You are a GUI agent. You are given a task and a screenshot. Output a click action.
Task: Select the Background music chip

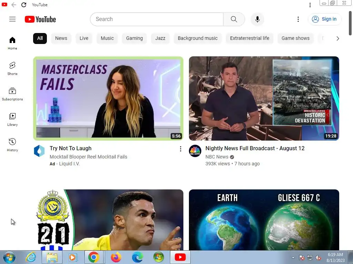pos(198,38)
